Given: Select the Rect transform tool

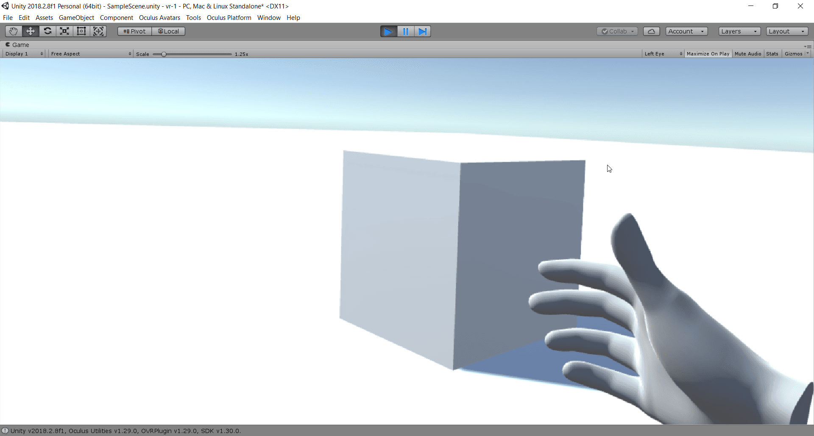Looking at the screenshot, I should pos(81,31).
